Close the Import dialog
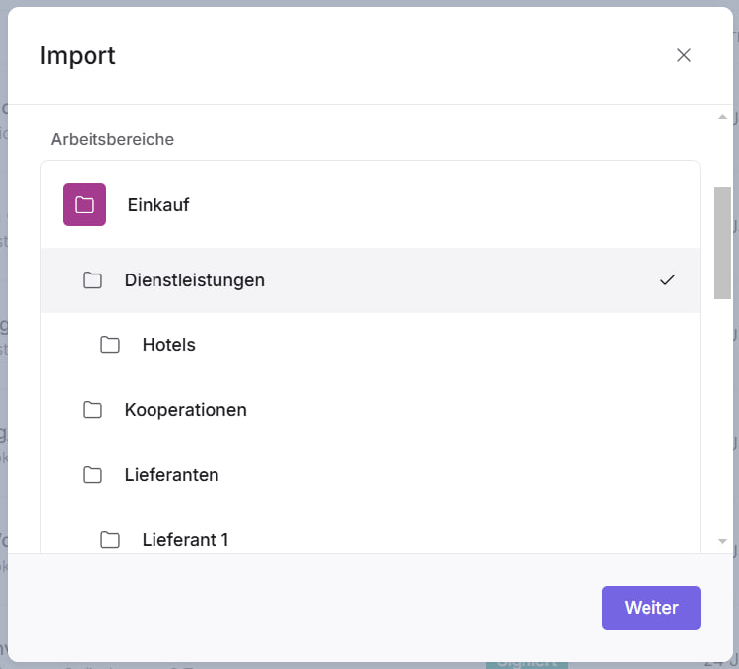 coord(684,55)
